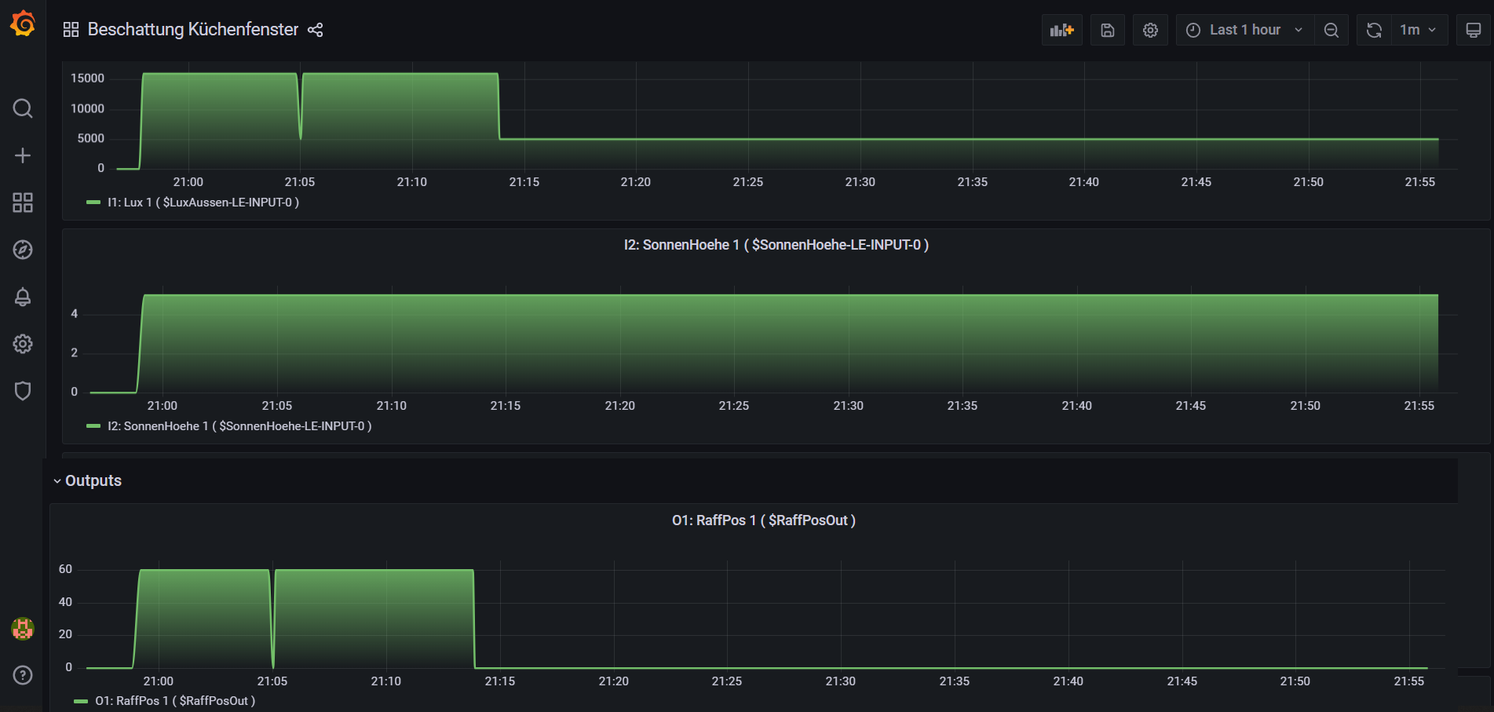The image size is (1494, 712).
Task: Click the dashboard grid icon beside title
Action: coord(71,30)
